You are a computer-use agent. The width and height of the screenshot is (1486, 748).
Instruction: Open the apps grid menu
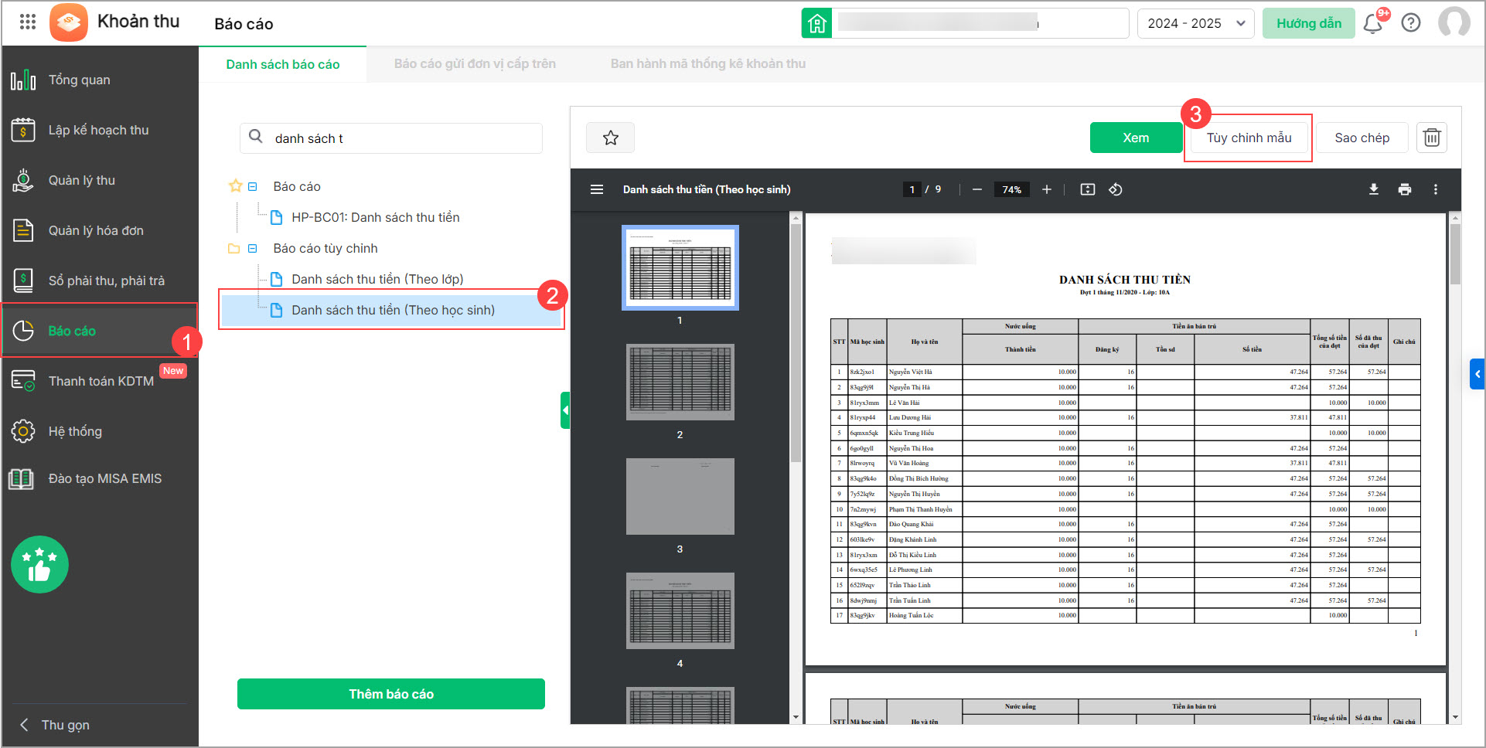[28, 22]
